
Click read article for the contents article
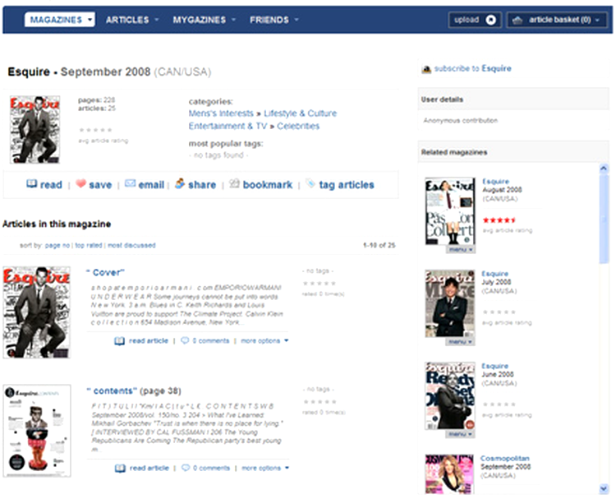coord(149,469)
